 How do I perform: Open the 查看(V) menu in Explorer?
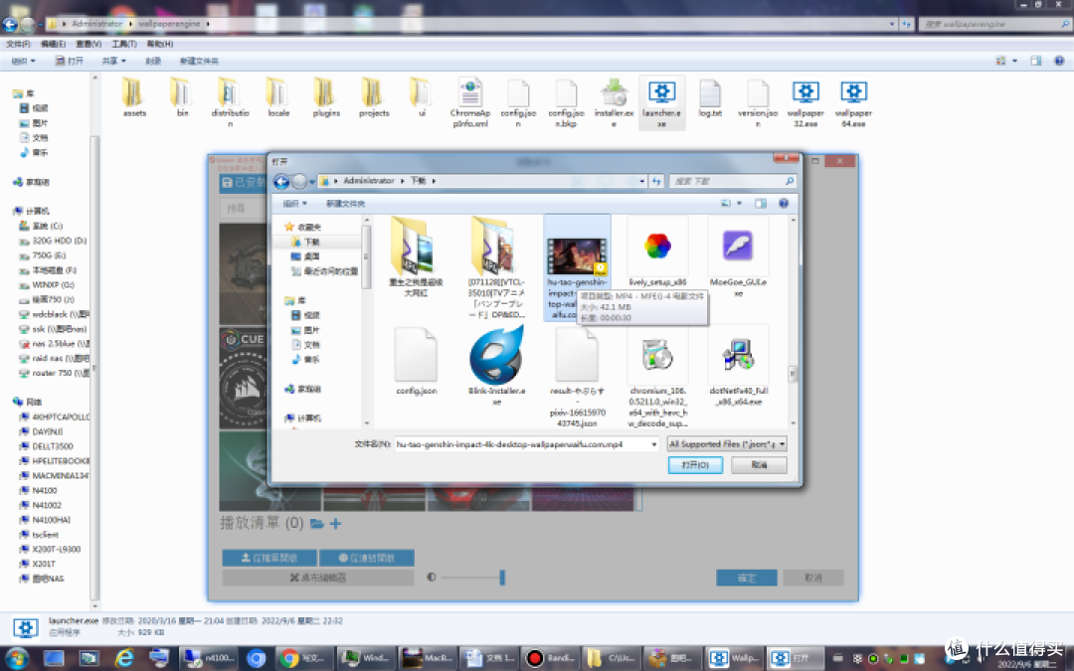click(89, 44)
